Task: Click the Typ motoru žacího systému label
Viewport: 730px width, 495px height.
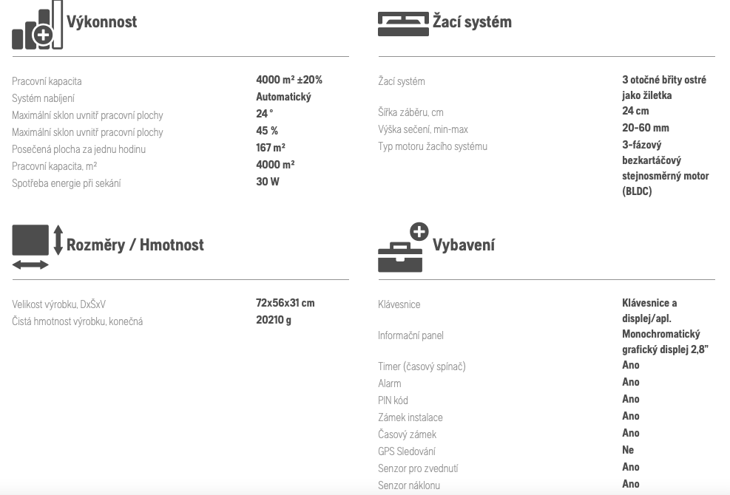Action: [x=433, y=146]
